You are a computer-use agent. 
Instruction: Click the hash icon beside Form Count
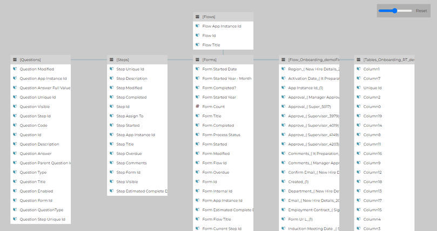tap(197, 106)
